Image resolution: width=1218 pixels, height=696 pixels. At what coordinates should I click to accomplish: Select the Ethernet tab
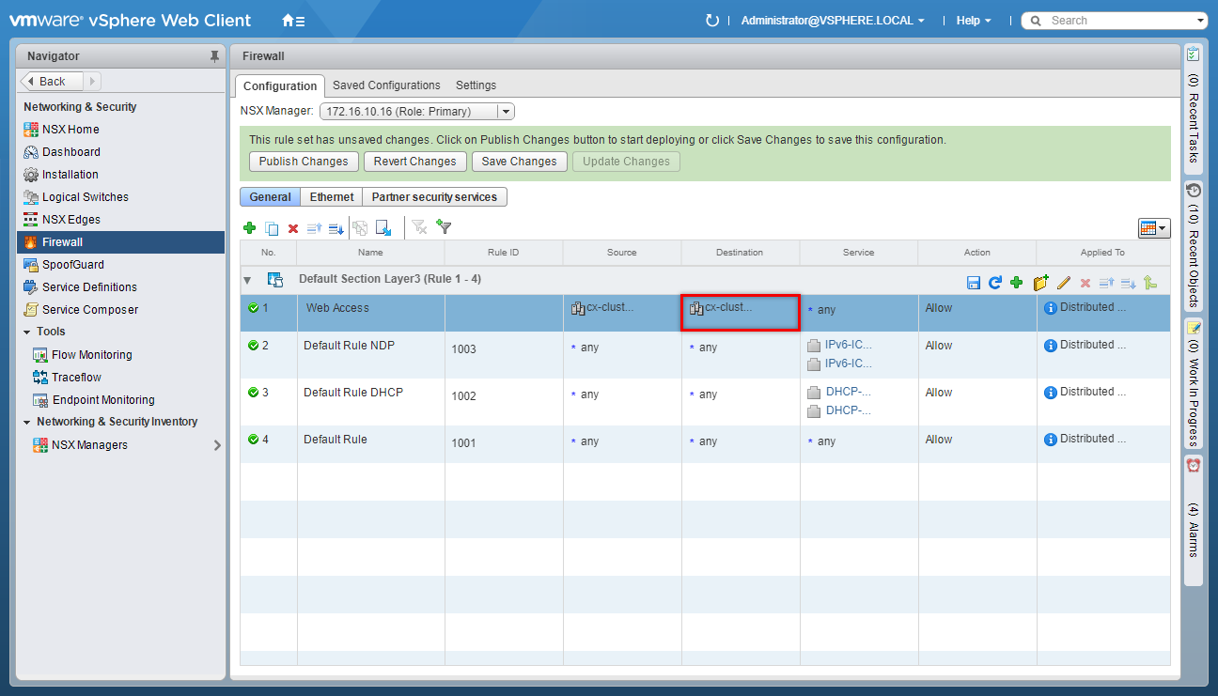[x=332, y=197]
